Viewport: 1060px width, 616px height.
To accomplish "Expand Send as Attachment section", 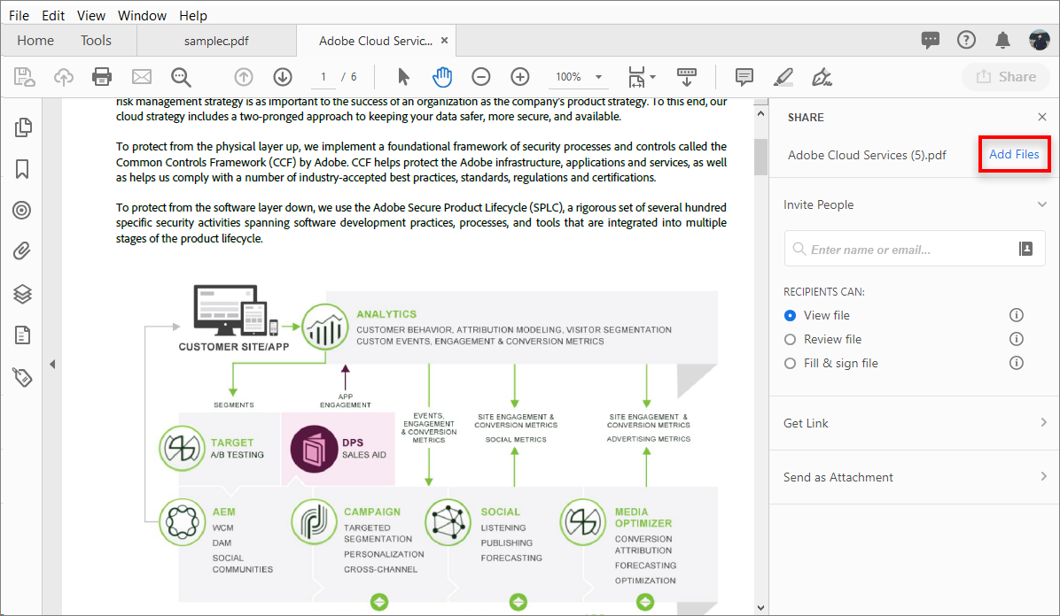I will 1044,477.
